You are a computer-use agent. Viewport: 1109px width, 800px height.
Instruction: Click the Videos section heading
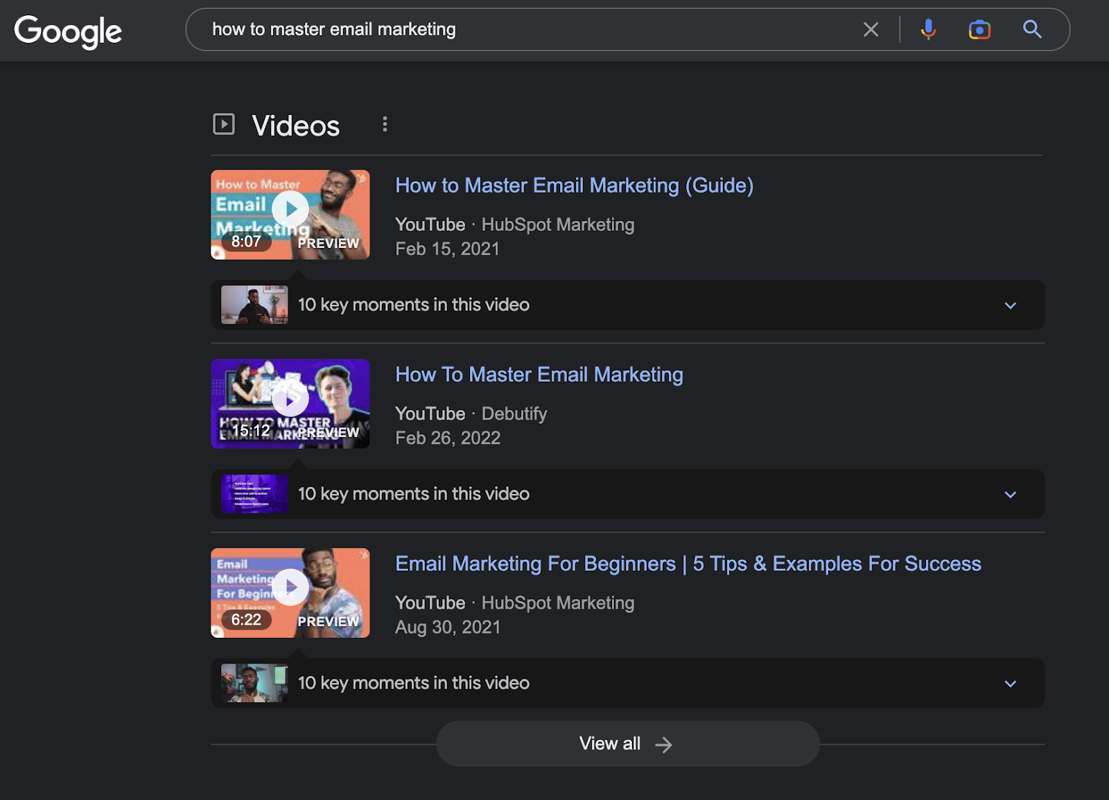[x=296, y=125]
